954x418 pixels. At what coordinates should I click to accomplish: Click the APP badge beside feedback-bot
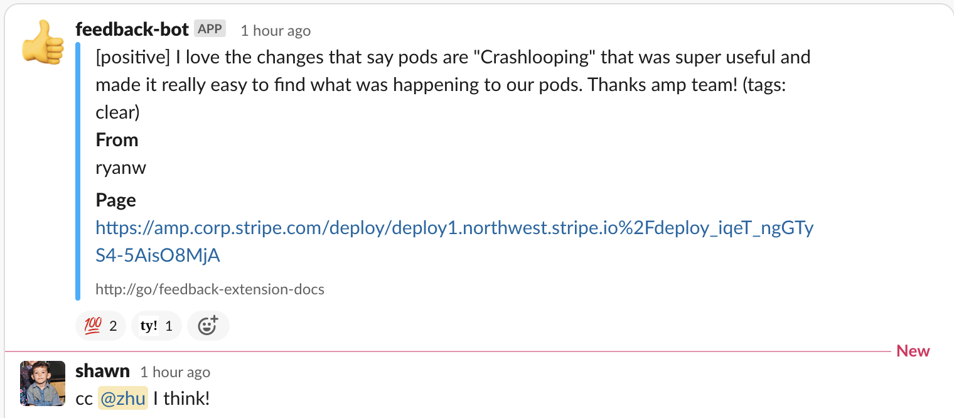click(x=210, y=29)
